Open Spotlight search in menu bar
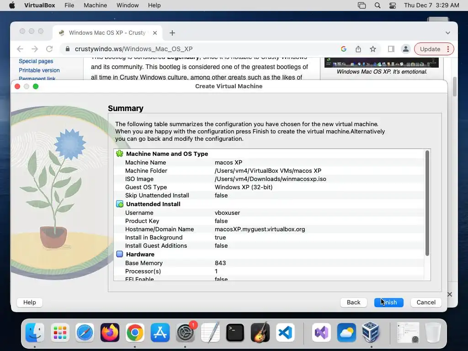 [377, 5]
